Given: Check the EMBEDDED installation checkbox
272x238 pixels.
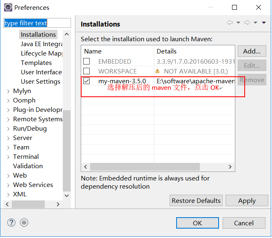Looking at the screenshot, I should (x=86, y=62).
